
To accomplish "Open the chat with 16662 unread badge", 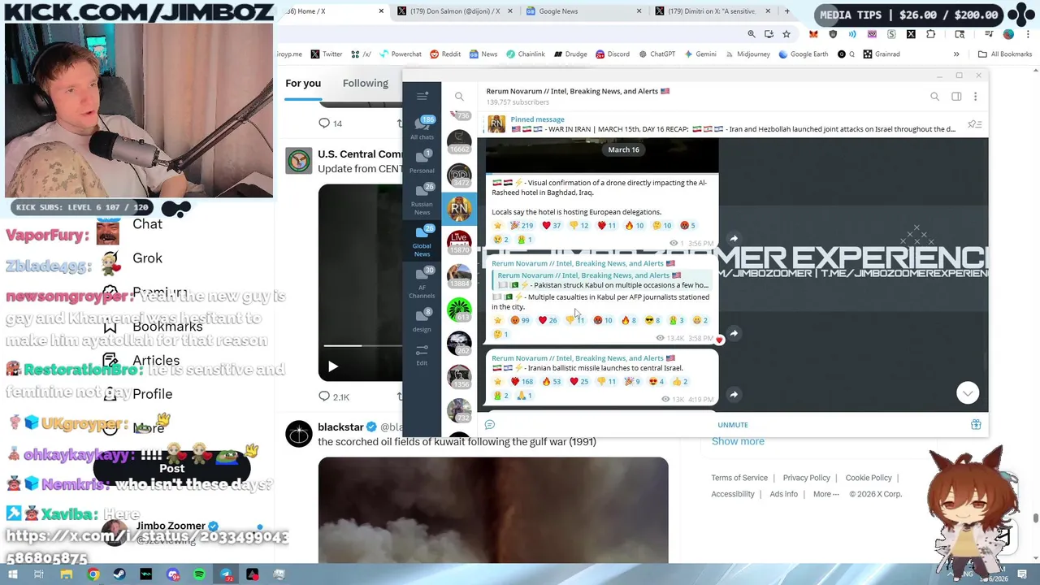I will point(459,141).
